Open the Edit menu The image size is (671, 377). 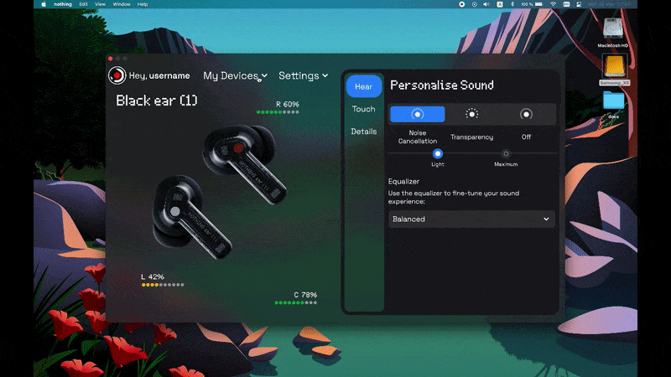[x=83, y=4]
